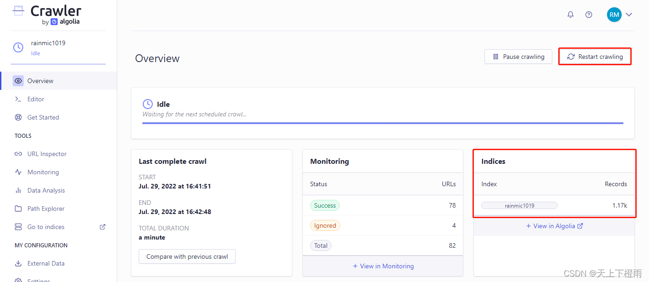Click the rainmic1019 index badge
Screen dimensions: 649x282
tap(519, 205)
